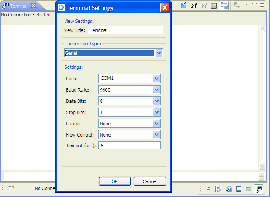Open the Baud Rate dropdown
The image size is (270, 197).
click(157, 90)
